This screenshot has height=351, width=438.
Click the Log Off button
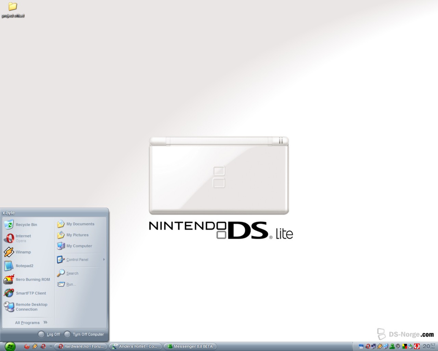point(49,334)
